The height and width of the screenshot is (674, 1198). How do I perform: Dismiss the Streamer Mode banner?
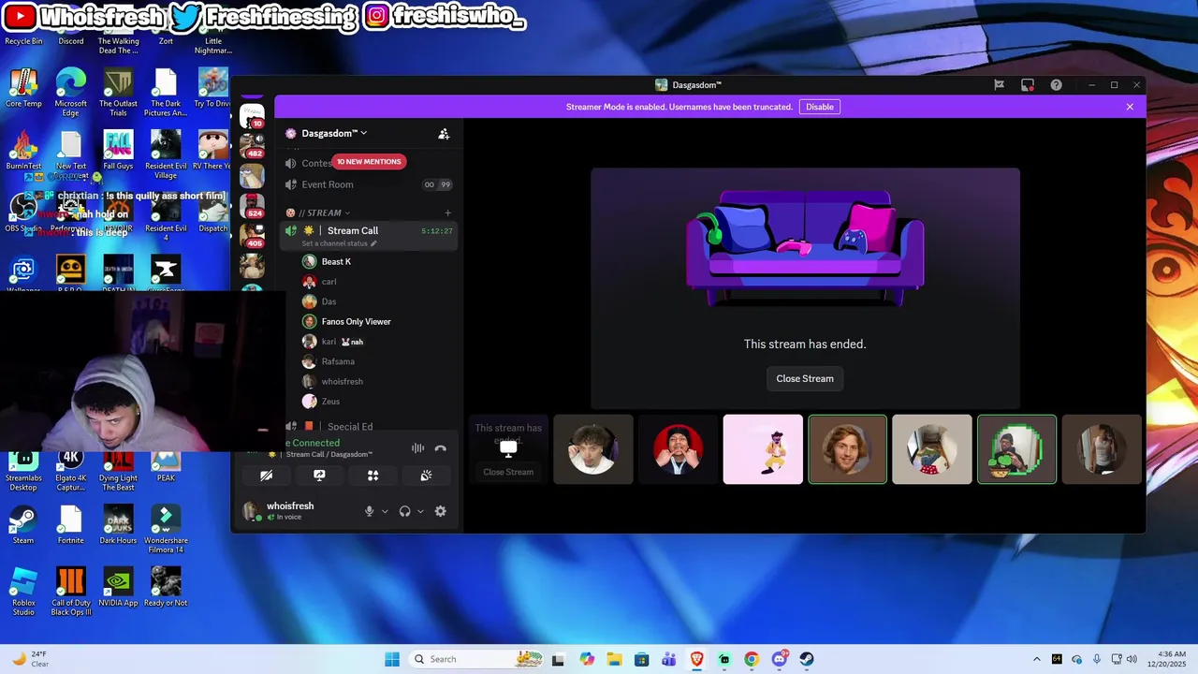point(1130,107)
